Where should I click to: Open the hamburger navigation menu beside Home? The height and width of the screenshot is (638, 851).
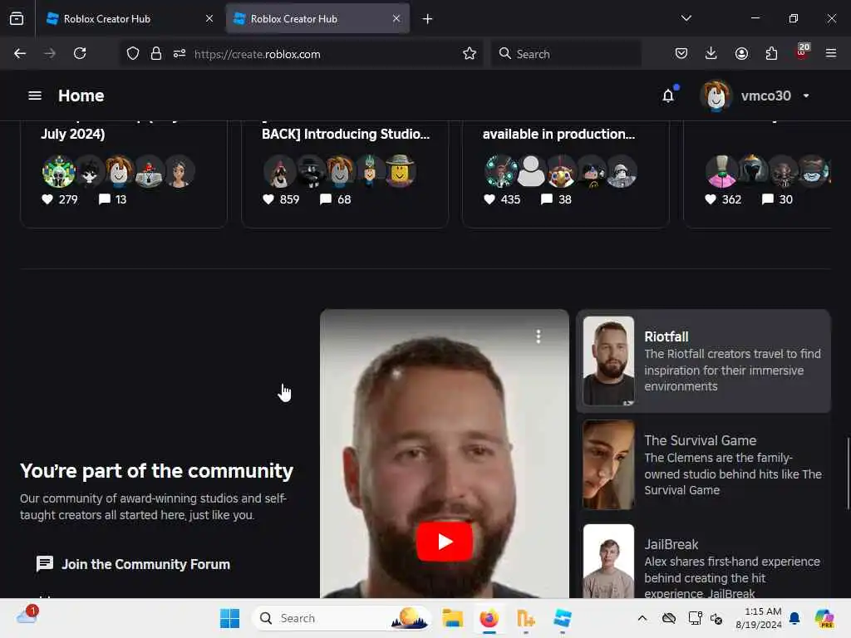pyautogui.click(x=35, y=96)
